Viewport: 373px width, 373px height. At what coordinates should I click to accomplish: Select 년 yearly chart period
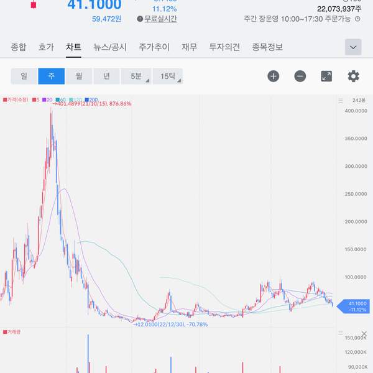click(x=106, y=76)
